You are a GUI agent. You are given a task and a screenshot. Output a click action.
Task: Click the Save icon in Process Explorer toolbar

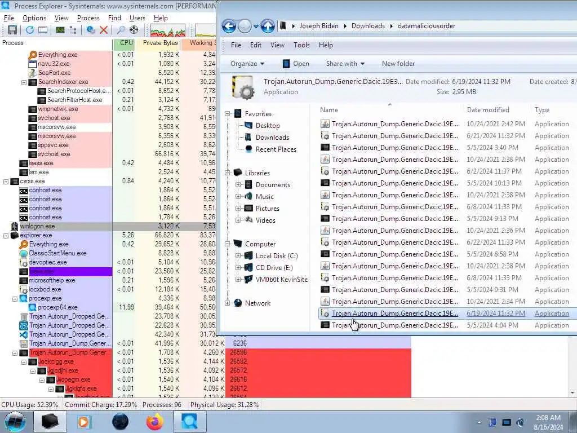[12, 30]
